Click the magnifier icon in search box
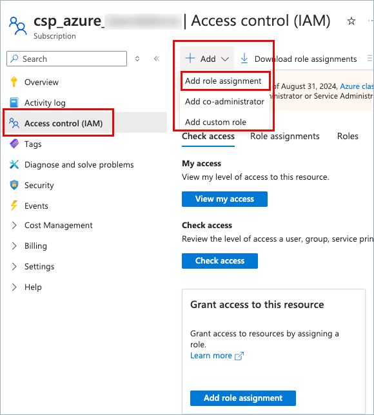Image resolution: width=374 pixels, height=415 pixels. pos(14,59)
